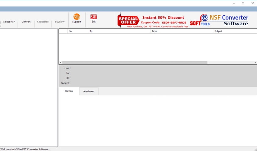Click the orange Support chat icon
The image size is (257, 151).
(77, 17)
